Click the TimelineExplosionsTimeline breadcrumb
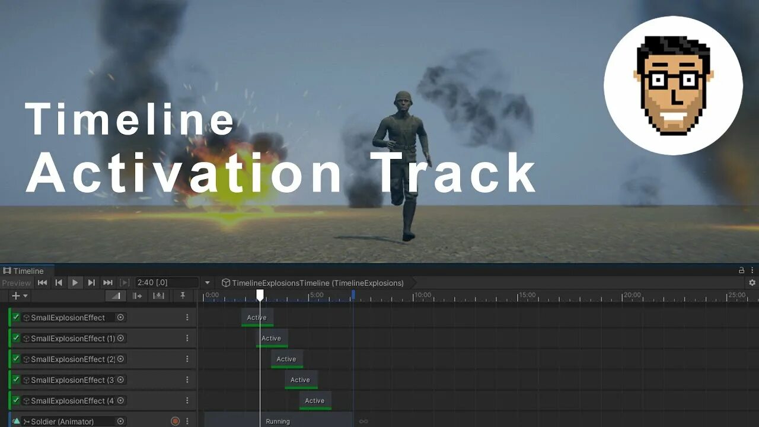 [x=312, y=283]
